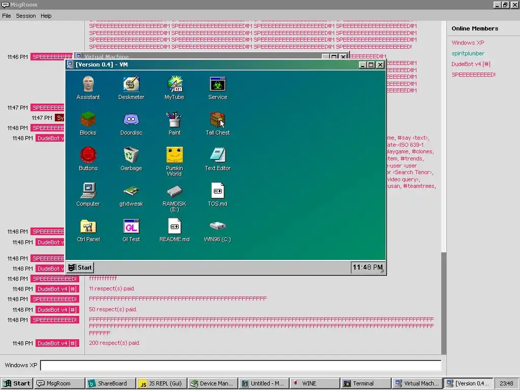Click the VM taskbar clock showing 11:48 PM
This screenshot has height=390, width=520.
(368, 267)
